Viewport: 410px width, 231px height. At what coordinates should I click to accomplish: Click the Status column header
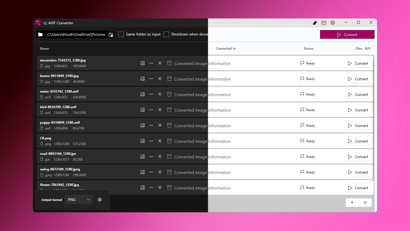pos(309,49)
